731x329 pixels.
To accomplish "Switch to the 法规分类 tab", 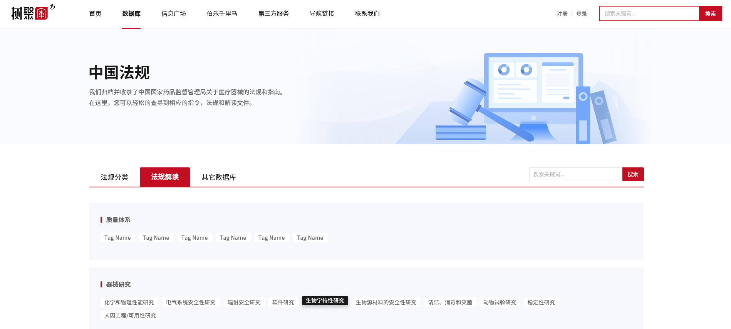I will [114, 177].
